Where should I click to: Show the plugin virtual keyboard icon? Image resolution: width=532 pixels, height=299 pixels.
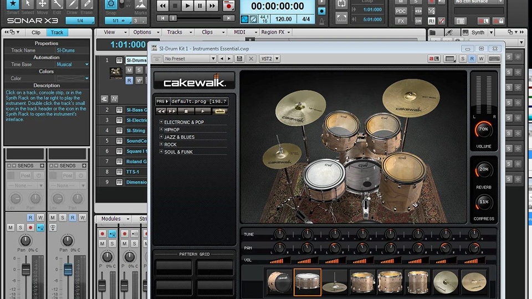click(494, 59)
